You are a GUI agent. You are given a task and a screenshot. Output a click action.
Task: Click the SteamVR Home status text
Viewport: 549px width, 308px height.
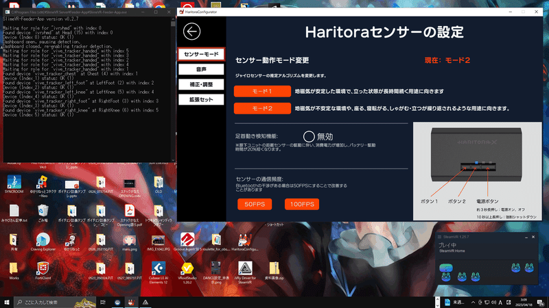(452, 251)
